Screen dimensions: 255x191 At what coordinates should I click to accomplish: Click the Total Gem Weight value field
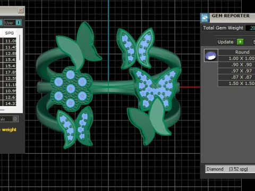[250, 28]
